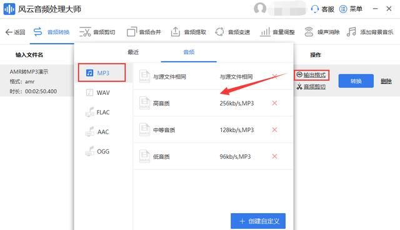This screenshot has height=230, width=400.
Task: Go back with the 返回 arrow
Action: 9,32
